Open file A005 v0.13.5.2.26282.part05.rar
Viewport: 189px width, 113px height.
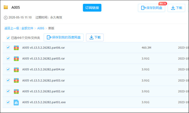coord(43,59)
